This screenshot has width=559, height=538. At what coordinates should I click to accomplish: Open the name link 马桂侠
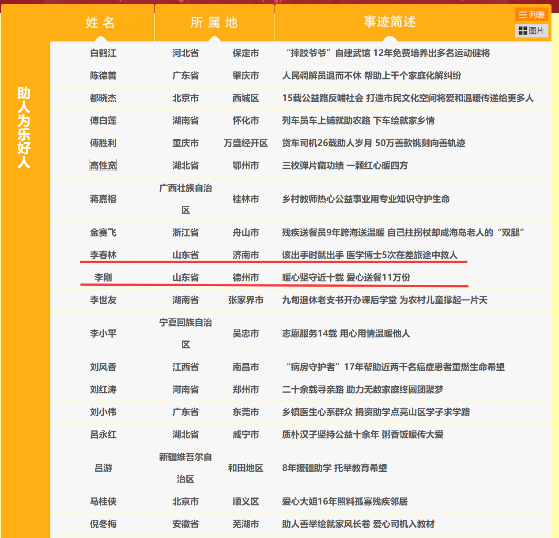[x=103, y=501]
